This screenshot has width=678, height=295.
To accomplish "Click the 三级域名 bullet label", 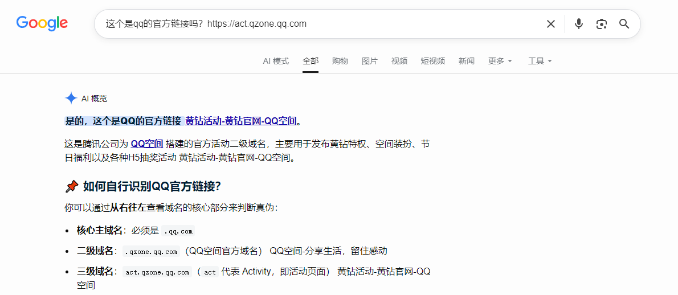I will click(x=95, y=272).
